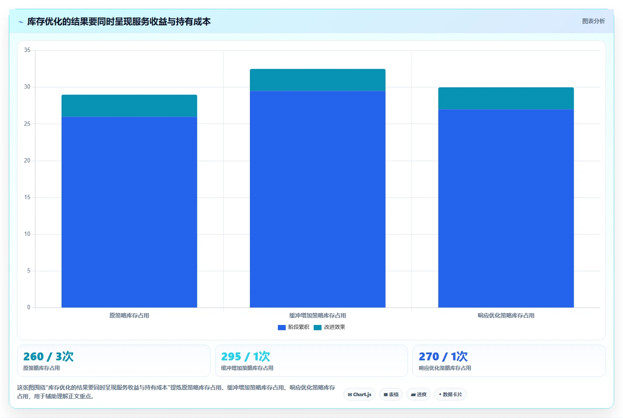The width and height of the screenshot is (623, 418).
Task: Click the y-axis tick label 30
Action: pos(27,87)
